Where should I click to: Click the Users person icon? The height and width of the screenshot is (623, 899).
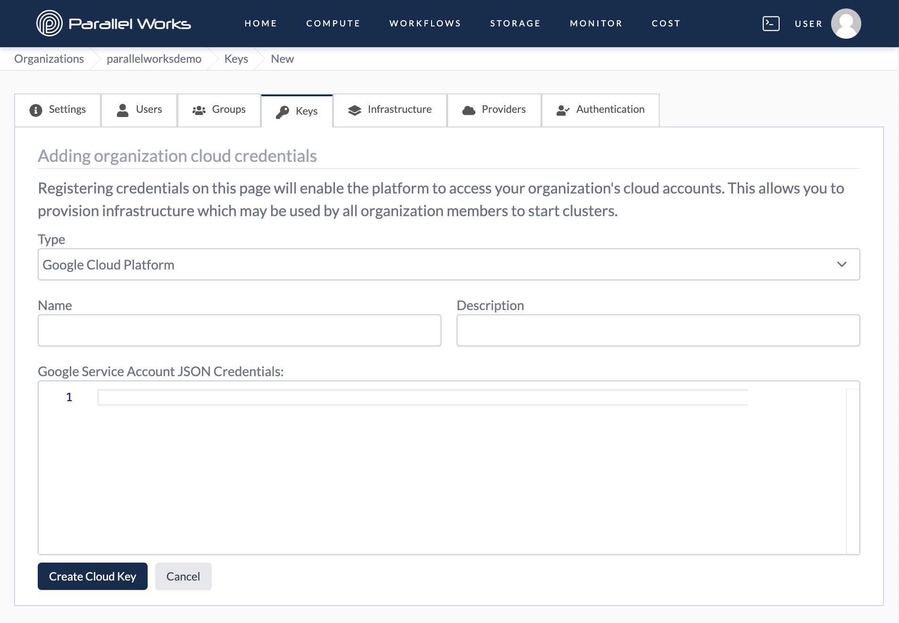123,110
